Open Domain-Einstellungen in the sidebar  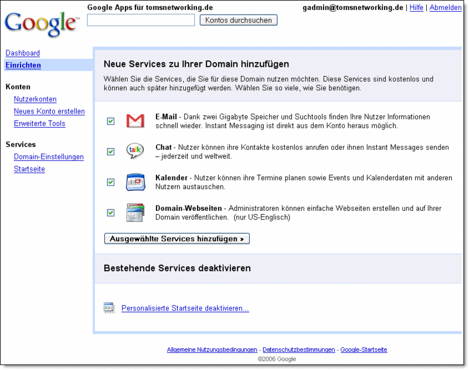(49, 157)
